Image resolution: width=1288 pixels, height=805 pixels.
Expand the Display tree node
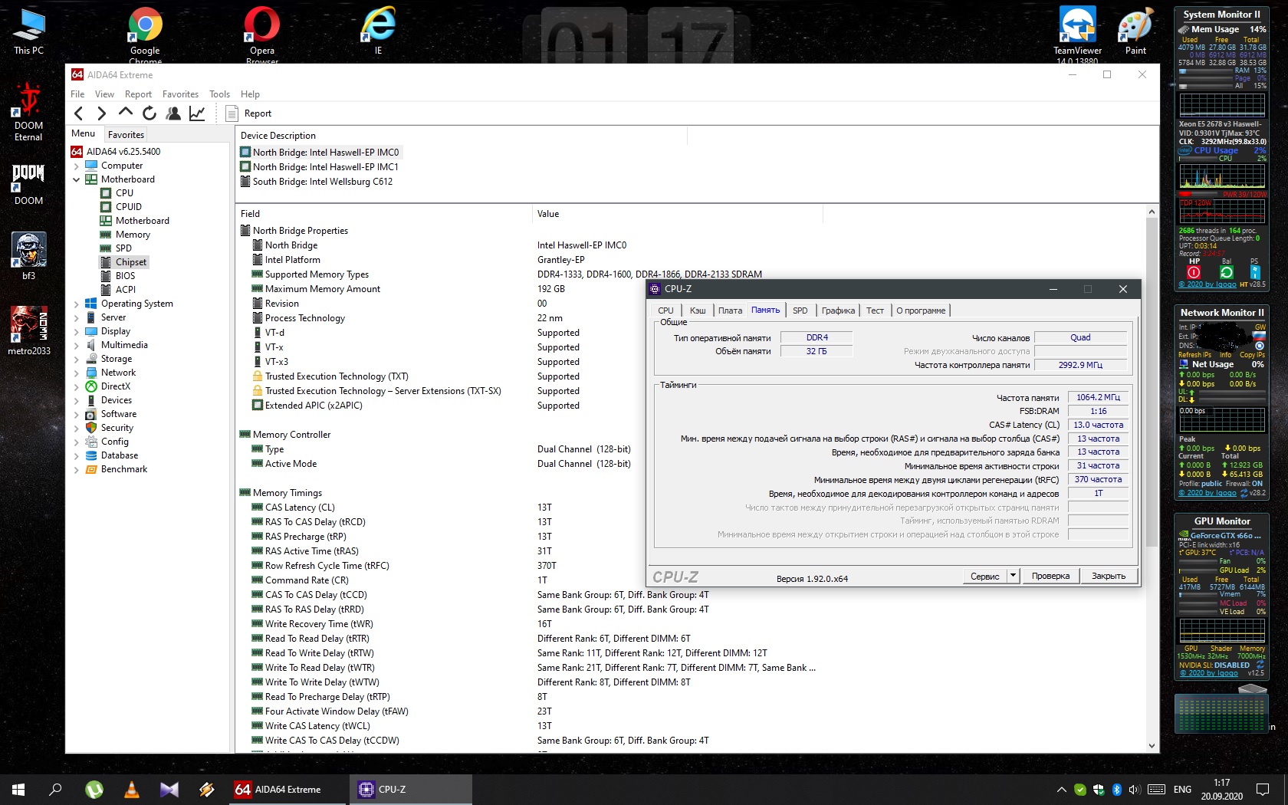pyautogui.click(x=77, y=331)
